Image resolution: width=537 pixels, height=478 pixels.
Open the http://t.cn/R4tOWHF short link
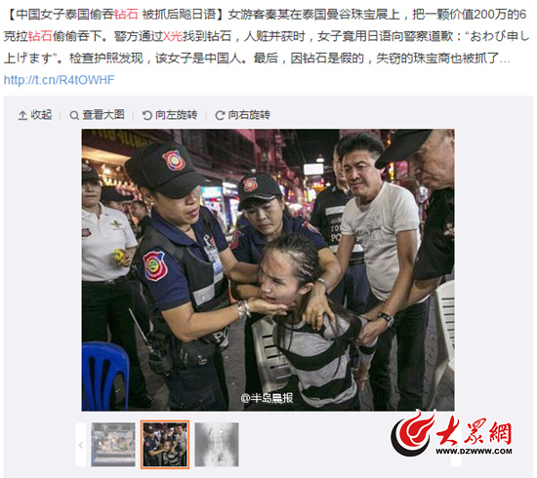(59, 80)
